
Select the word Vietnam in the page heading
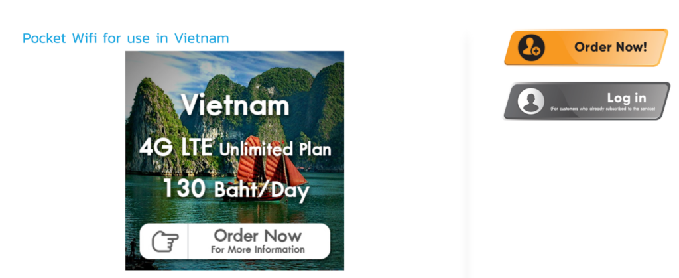point(202,38)
